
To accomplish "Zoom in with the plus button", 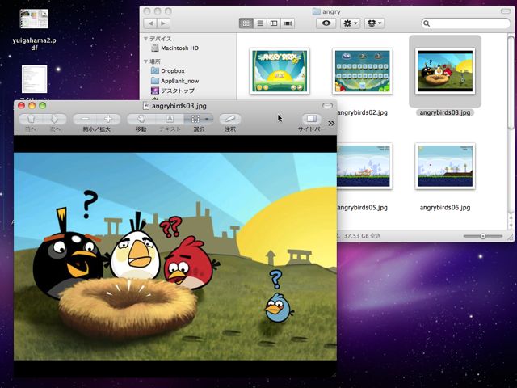I will pyautogui.click(x=108, y=119).
